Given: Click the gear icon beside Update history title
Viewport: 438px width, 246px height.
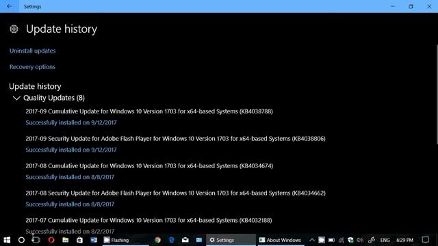Looking at the screenshot, I should point(14,29).
